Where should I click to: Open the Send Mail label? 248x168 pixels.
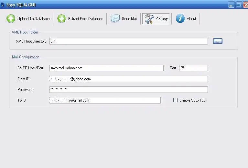click(x=130, y=19)
